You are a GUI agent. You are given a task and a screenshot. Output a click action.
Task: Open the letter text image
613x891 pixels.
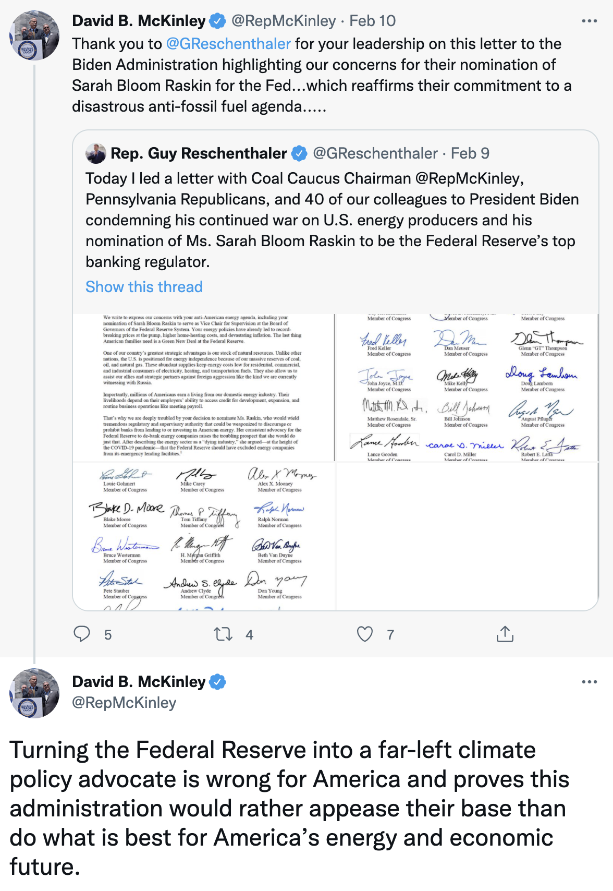tap(203, 387)
